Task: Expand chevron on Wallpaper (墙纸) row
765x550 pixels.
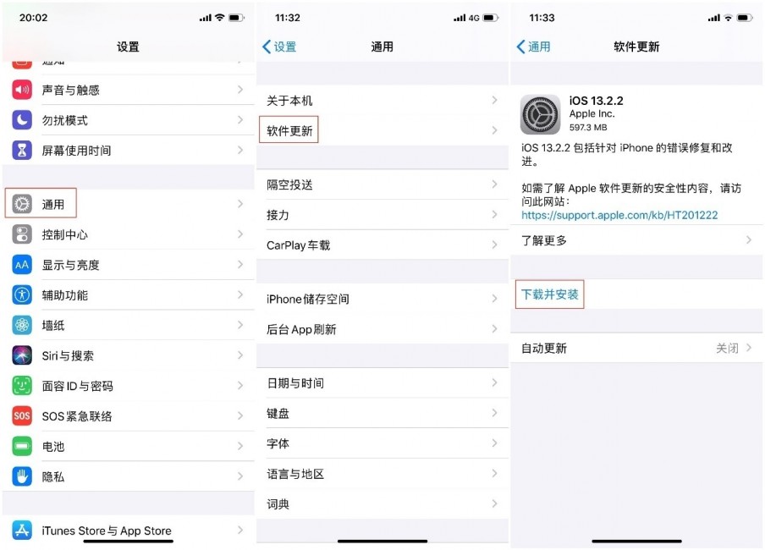Action: (x=240, y=325)
